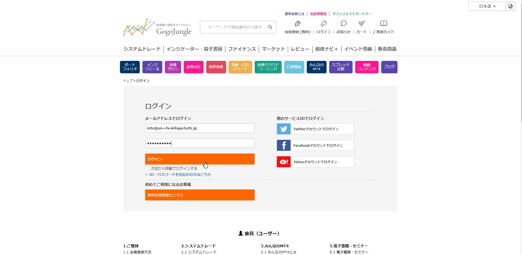Open the book user guide icon
The width and height of the screenshot is (522, 255).
pyautogui.click(x=383, y=24)
